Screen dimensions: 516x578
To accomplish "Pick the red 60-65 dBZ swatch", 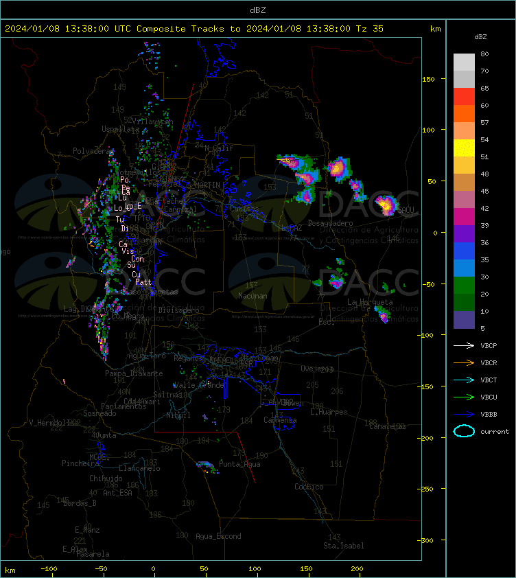I will (464, 97).
